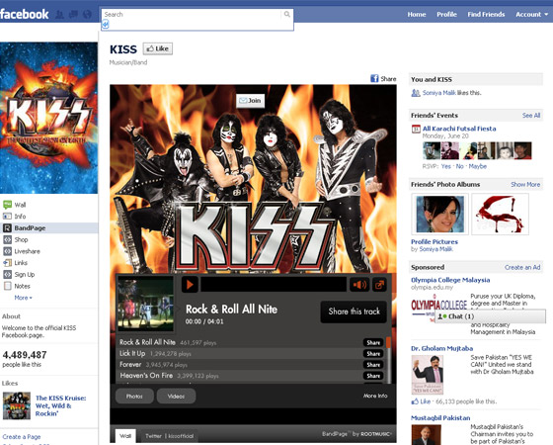
Task: Open the notifications globe icon
Action: point(87,15)
